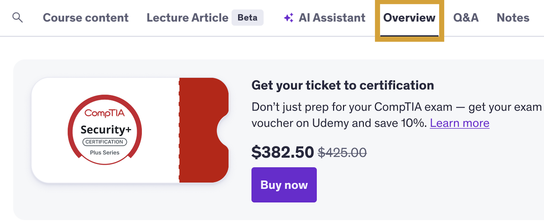Click the Buy now button
Image resolution: width=544 pixels, height=223 pixels.
[x=284, y=185]
